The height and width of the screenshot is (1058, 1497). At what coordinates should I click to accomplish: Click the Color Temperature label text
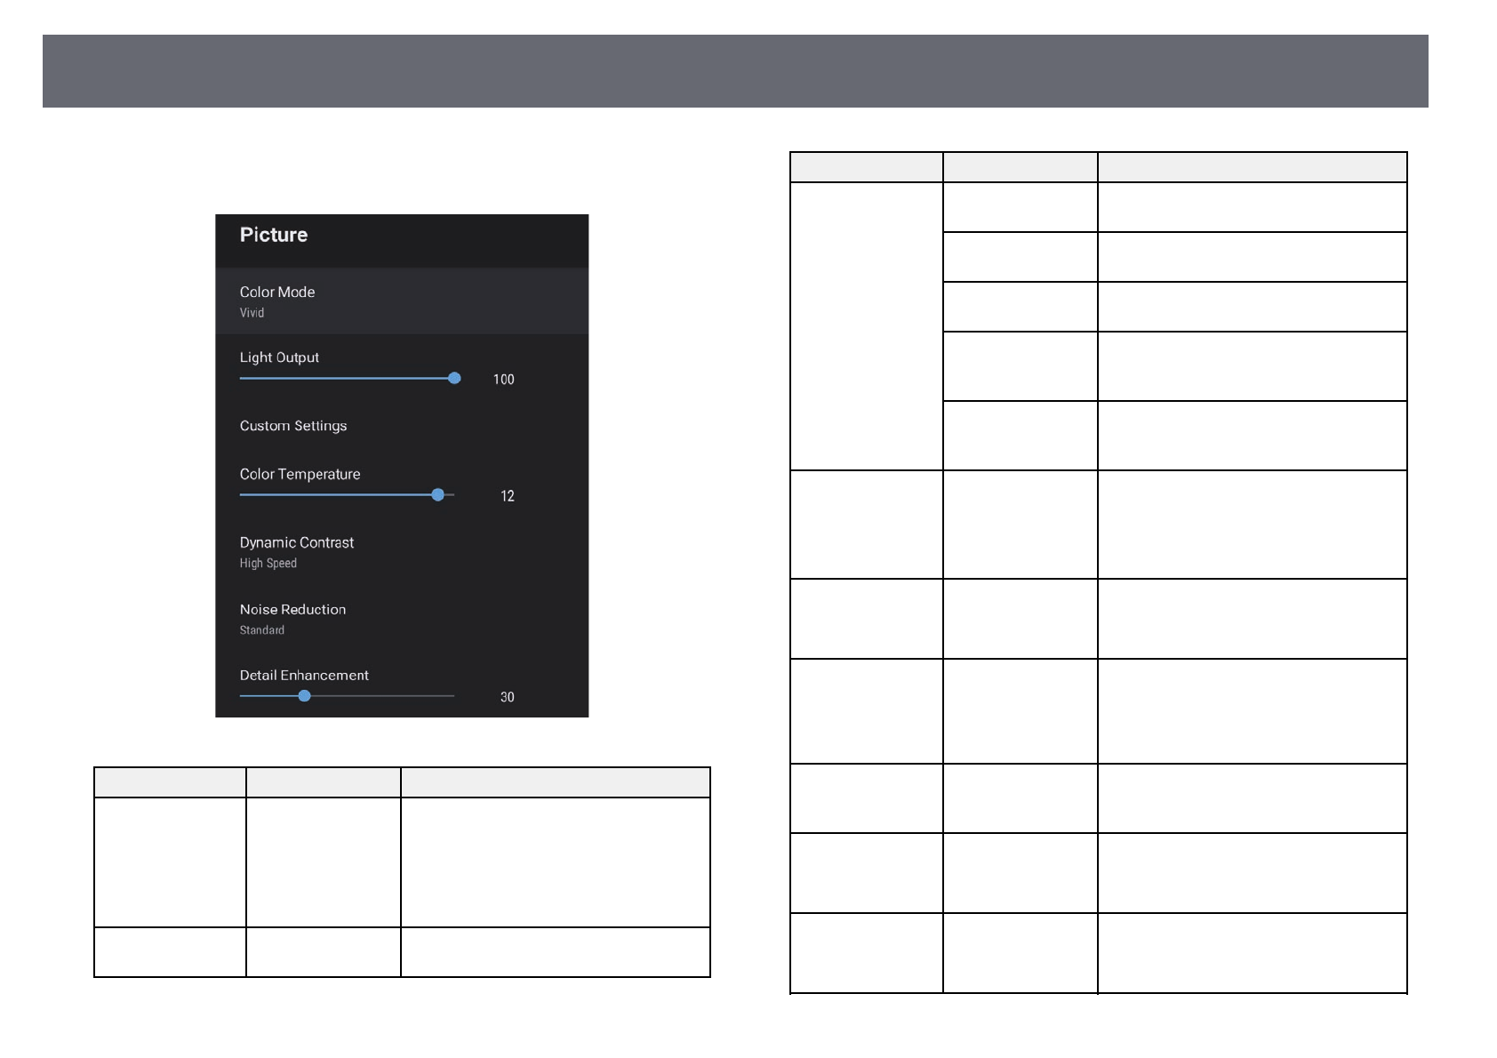[300, 475]
